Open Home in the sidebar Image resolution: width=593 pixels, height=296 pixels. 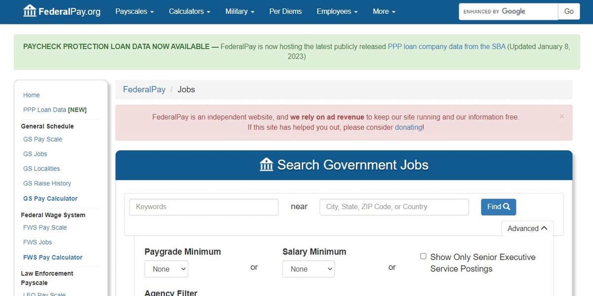tap(32, 95)
